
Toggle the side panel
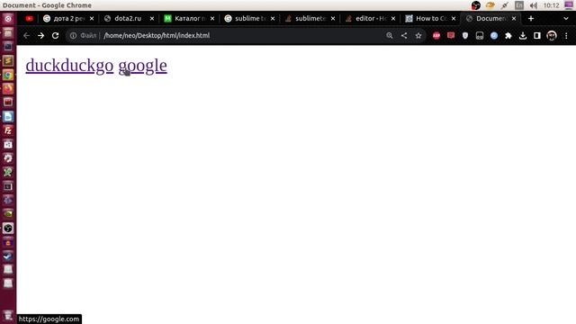click(537, 36)
